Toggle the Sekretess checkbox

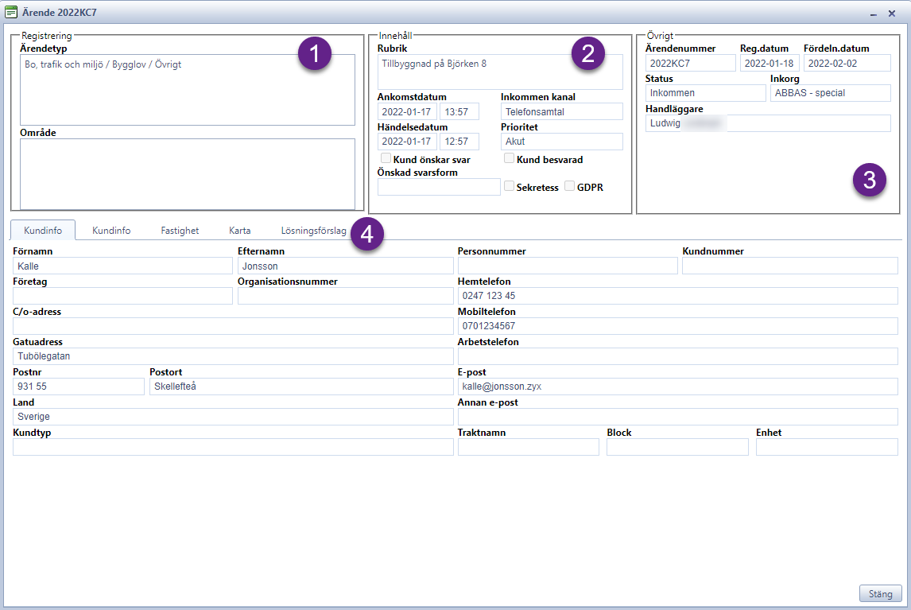click(509, 186)
